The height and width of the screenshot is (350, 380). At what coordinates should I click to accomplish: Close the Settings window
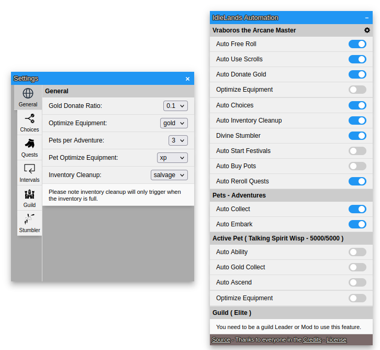187,79
